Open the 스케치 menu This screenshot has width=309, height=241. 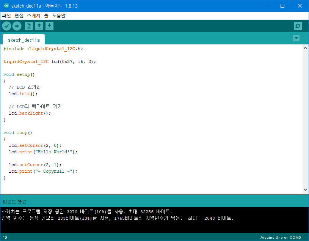coord(34,16)
